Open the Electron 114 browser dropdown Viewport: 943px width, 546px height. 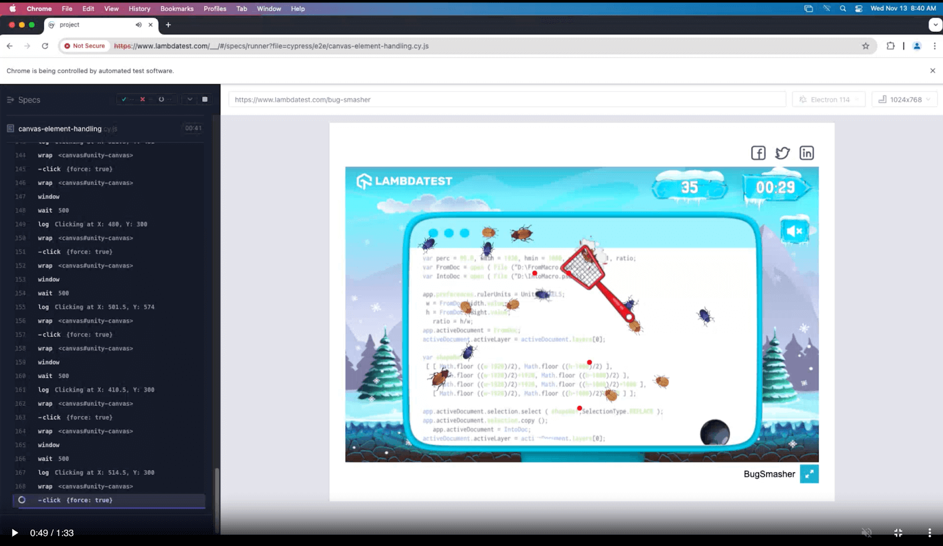829,100
